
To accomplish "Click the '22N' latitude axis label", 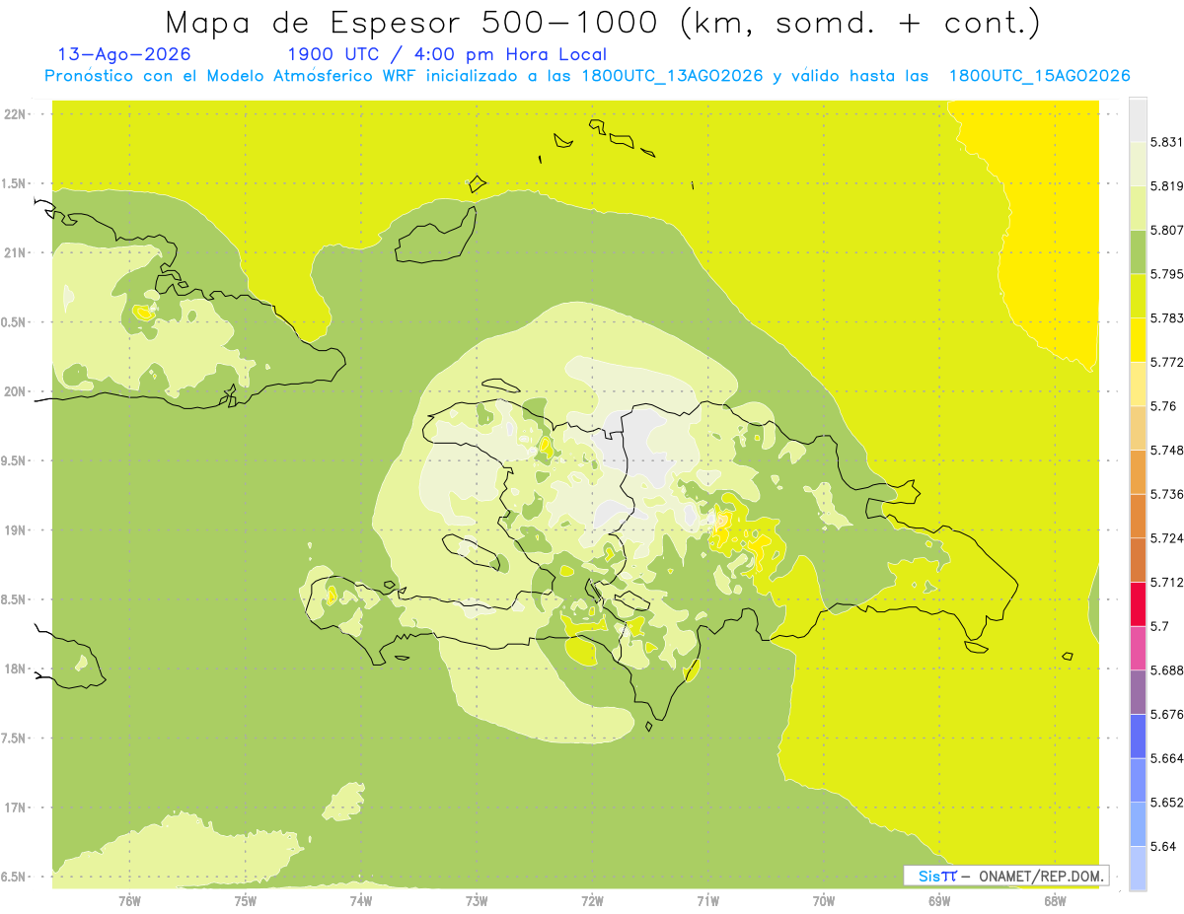I will 15,114.
